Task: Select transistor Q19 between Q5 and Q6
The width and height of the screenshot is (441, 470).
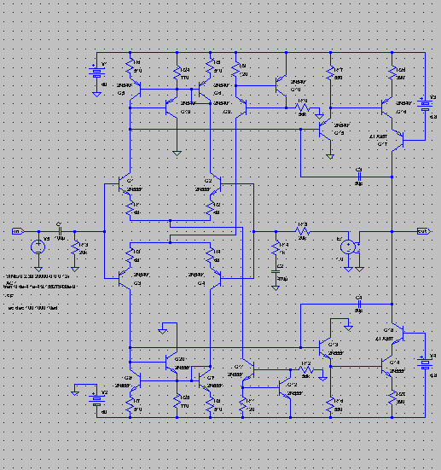Action: point(171,108)
